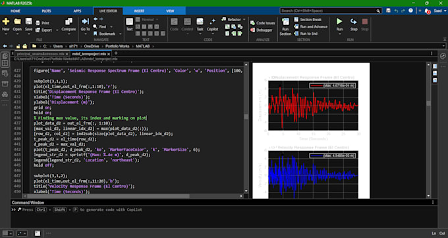Click the editor horizontal scrollbar
Screen dimensions: 448x238
click(108, 196)
